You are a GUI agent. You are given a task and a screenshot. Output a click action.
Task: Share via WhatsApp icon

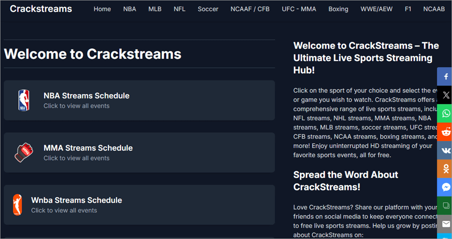[x=444, y=113]
